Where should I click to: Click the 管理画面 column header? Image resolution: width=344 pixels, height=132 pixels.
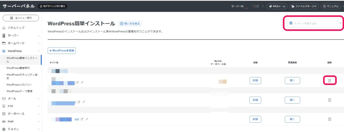click(x=292, y=63)
